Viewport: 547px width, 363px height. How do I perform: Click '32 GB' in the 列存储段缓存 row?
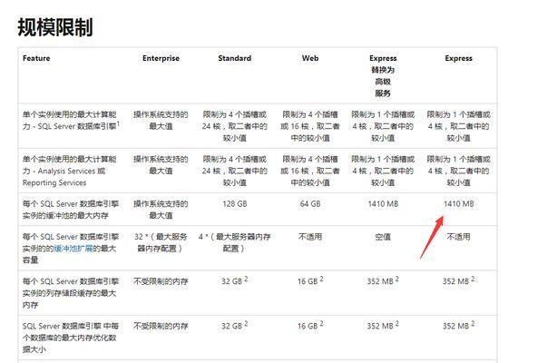(234, 280)
